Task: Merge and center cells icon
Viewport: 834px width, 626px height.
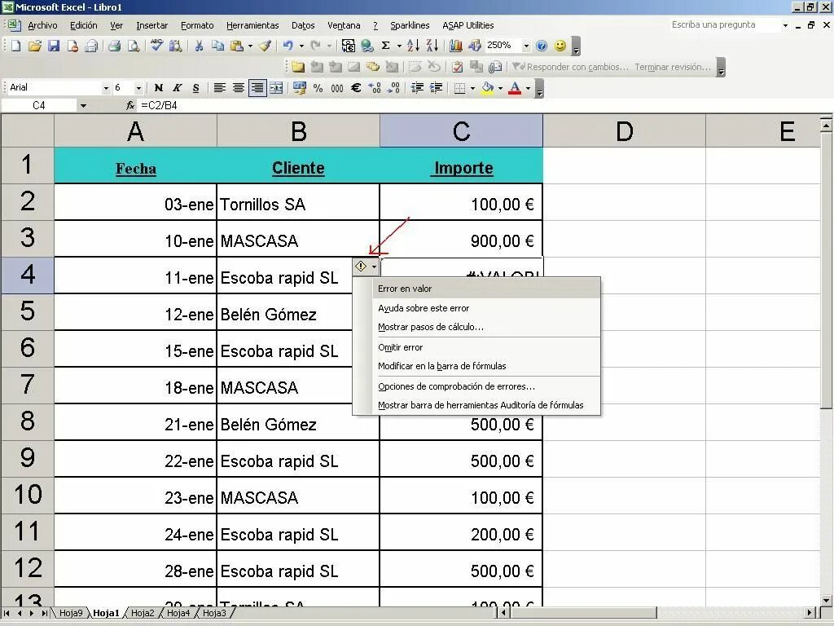Action: pos(276,88)
